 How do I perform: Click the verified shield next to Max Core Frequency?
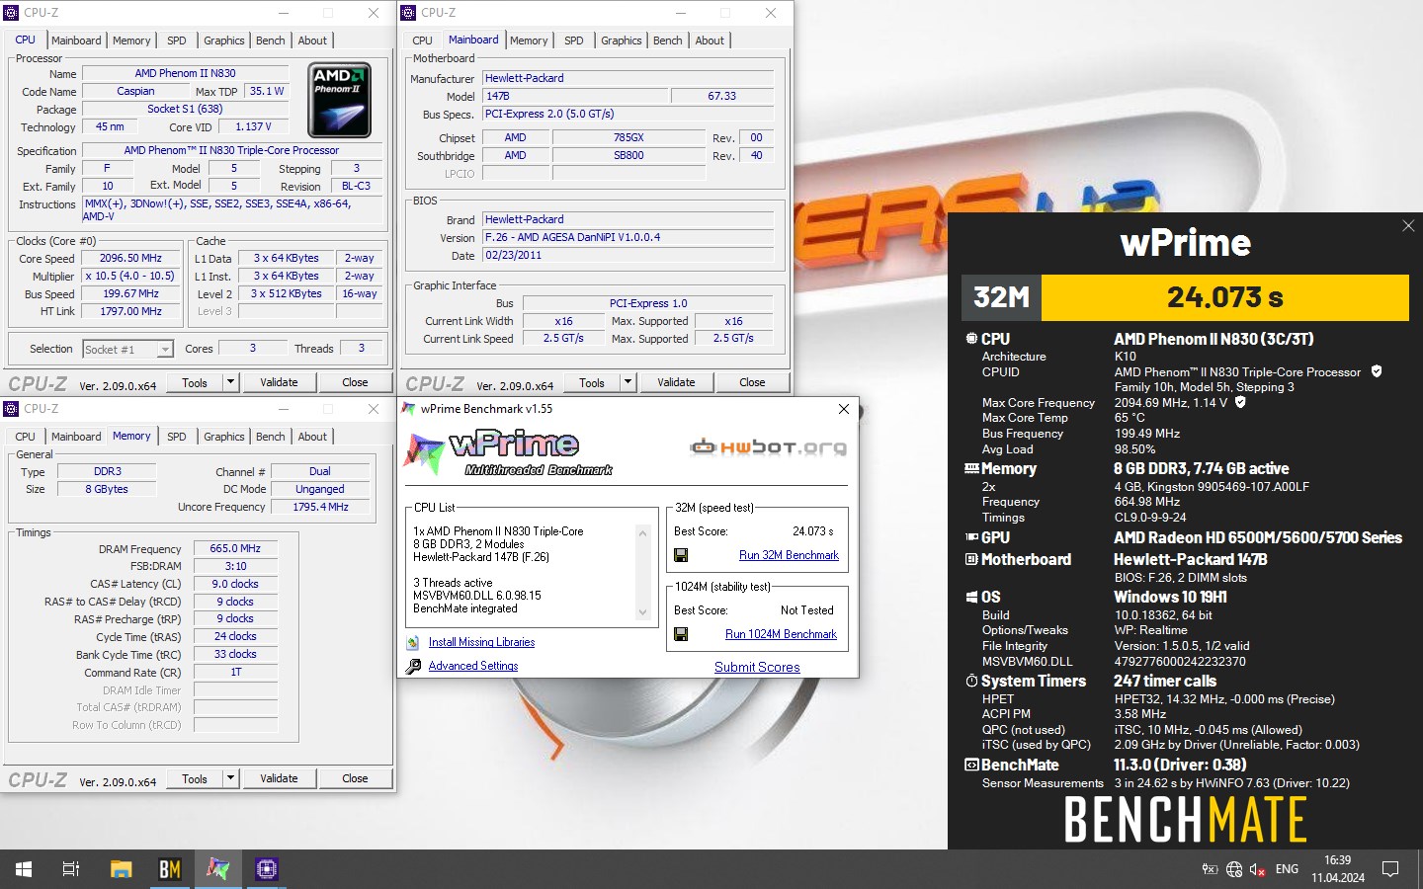tap(1240, 402)
